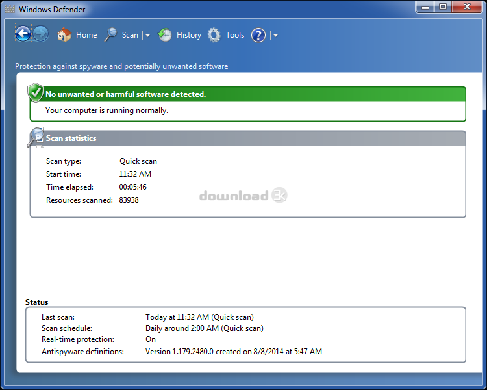This screenshot has height=390, width=487.
Task: Click the resources scanned value '83938'
Action: 129,200
